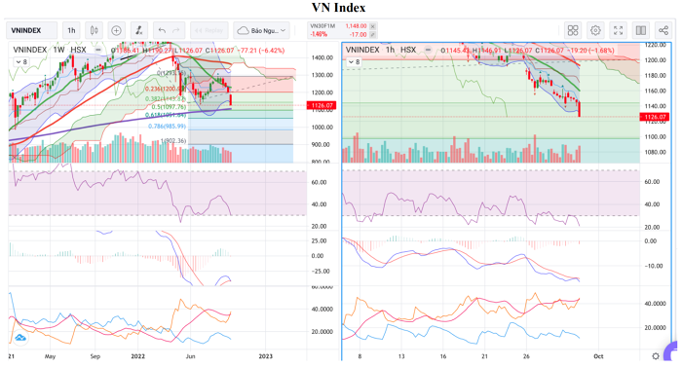Click the -77.21 (-6.42%) change value
The height and width of the screenshot is (367, 682).
[260, 51]
